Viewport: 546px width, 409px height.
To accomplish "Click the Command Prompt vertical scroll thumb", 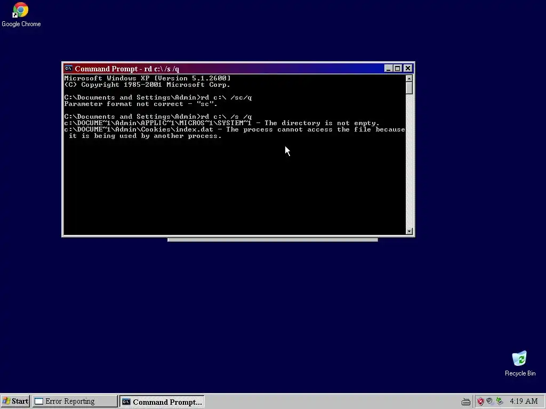I will [409, 88].
